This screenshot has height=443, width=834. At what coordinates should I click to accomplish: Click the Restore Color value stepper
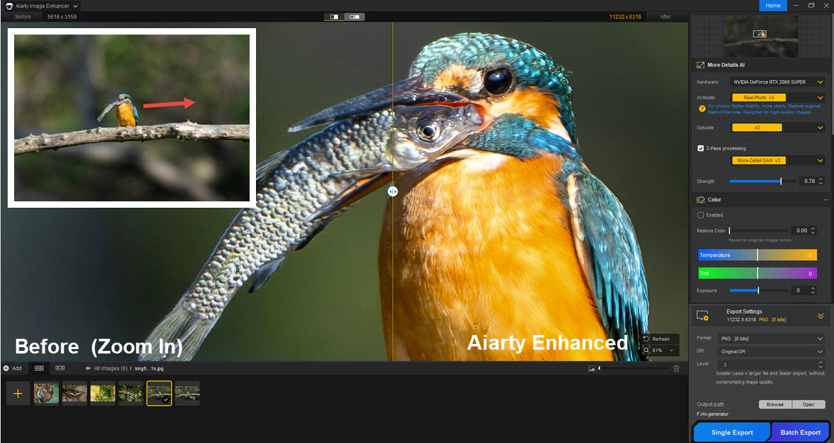813,230
